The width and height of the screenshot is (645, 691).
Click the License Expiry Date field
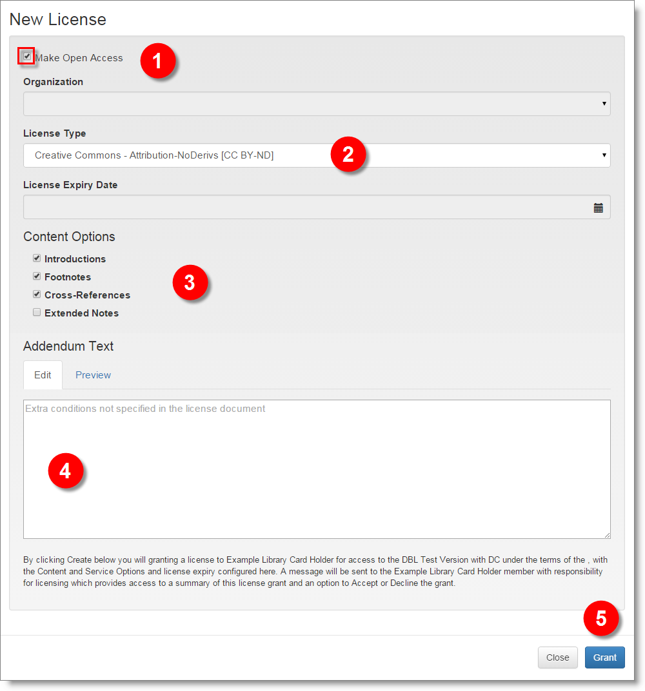290,207
